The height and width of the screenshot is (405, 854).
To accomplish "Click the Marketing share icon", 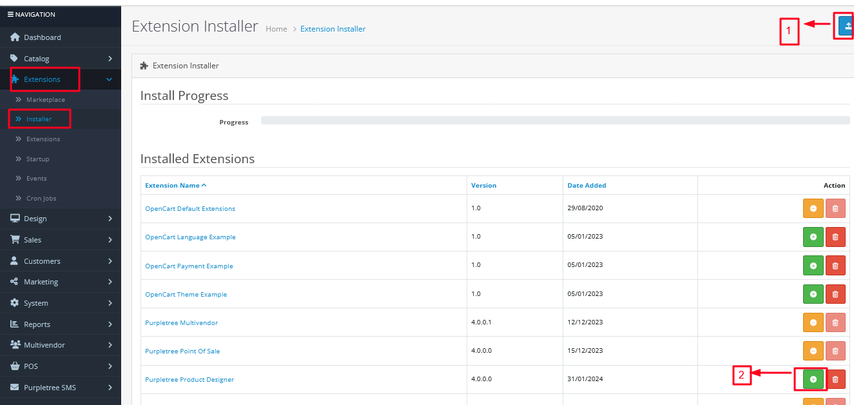I will pyautogui.click(x=14, y=282).
